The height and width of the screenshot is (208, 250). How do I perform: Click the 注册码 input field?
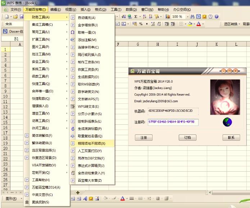173,122
